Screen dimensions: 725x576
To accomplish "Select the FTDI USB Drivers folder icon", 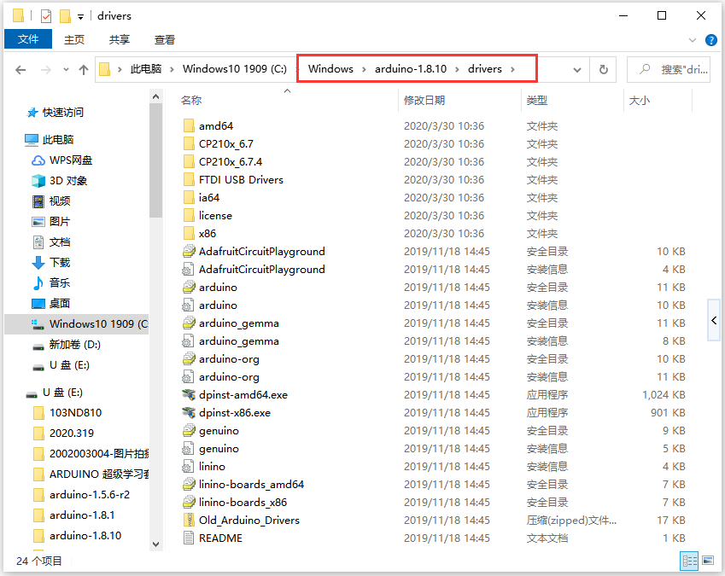I will [x=189, y=180].
